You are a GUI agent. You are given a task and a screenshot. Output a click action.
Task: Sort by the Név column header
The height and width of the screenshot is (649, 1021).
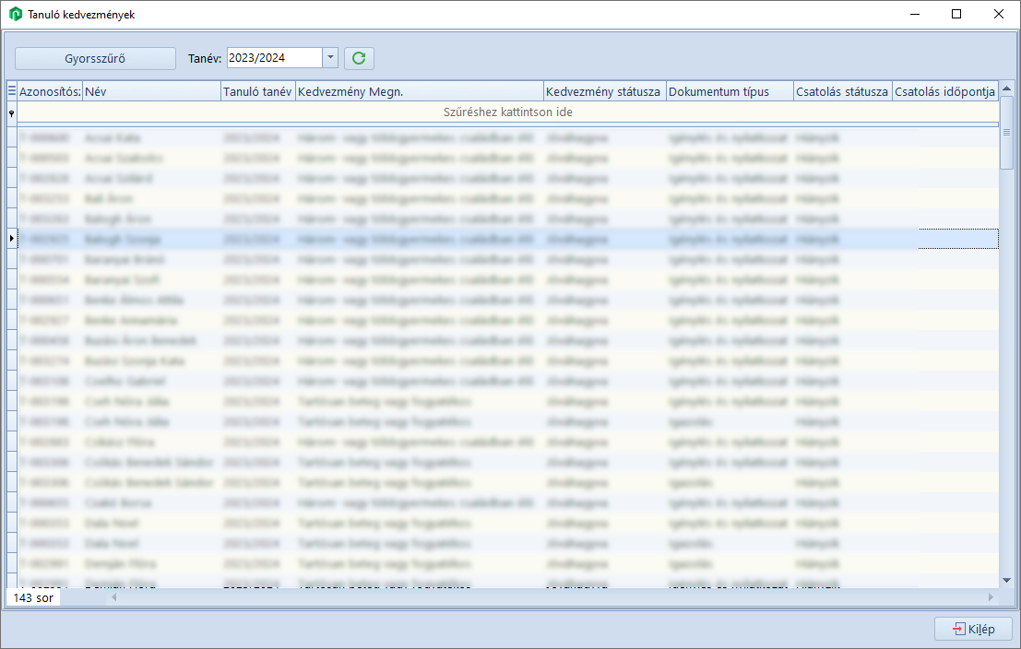pos(151,91)
